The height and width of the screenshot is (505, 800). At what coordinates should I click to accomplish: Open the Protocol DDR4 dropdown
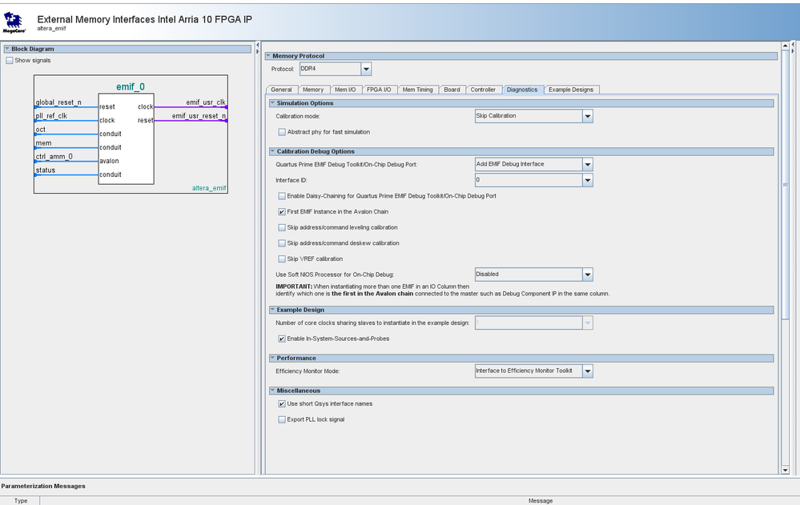pos(366,70)
